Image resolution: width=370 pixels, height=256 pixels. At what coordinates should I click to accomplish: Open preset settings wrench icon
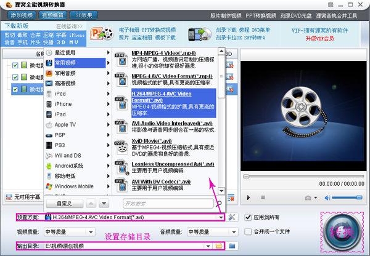[x=232, y=217]
